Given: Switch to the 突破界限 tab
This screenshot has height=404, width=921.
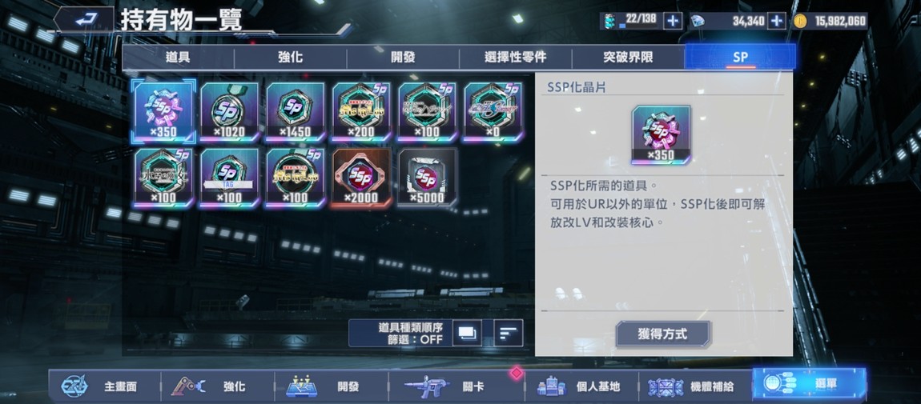Looking at the screenshot, I should click(628, 58).
